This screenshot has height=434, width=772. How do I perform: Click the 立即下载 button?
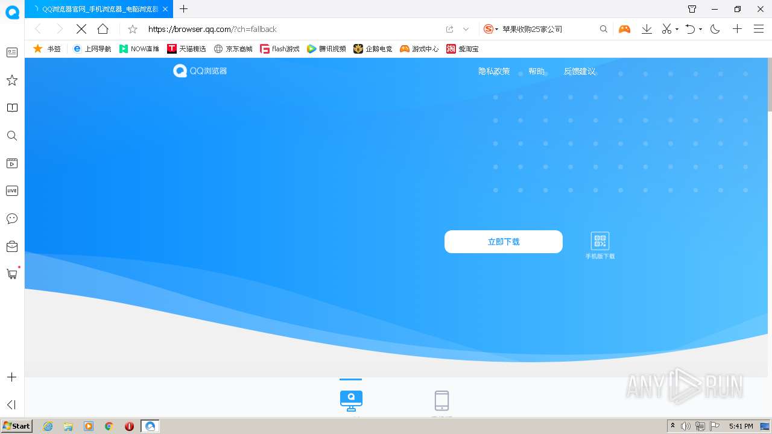pos(504,242)
